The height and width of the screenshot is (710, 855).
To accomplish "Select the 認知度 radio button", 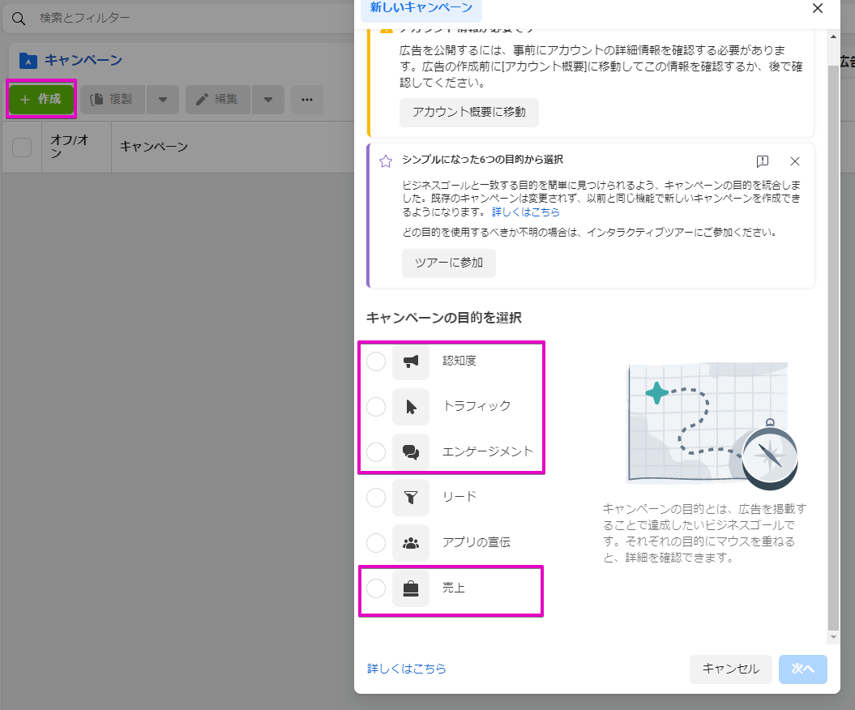I will pyautogui.click(x=376, y=361).
